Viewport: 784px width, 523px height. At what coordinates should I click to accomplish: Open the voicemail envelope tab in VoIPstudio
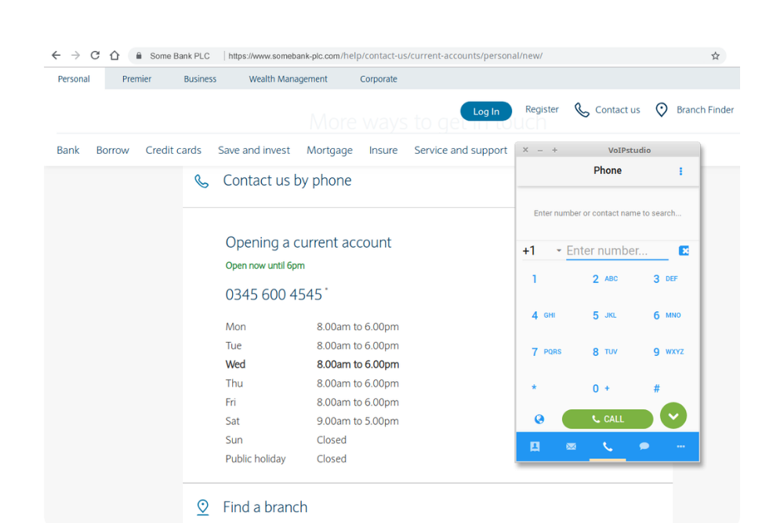pos(571,446)
